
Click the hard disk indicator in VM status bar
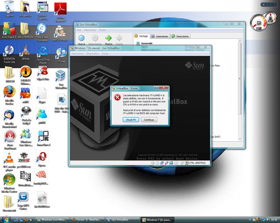coord(153,163)
